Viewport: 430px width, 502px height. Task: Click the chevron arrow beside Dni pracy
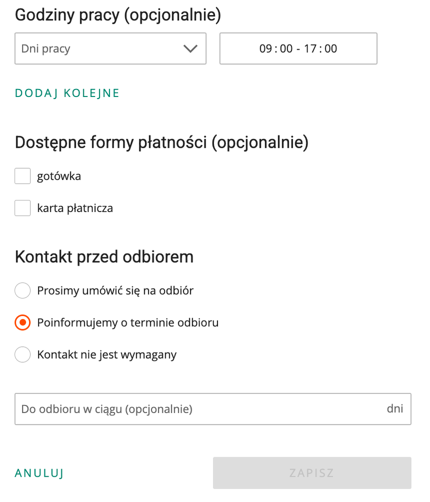pos(190,49)
